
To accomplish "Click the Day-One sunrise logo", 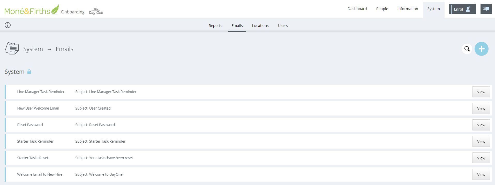I will pyautogui.click(x=96, y=11).
